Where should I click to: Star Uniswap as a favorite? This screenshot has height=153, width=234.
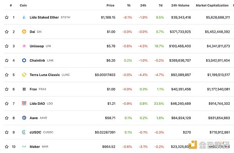(7, 46)
